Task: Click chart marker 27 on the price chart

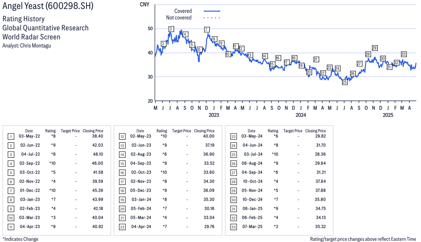Action: [359, 64]
